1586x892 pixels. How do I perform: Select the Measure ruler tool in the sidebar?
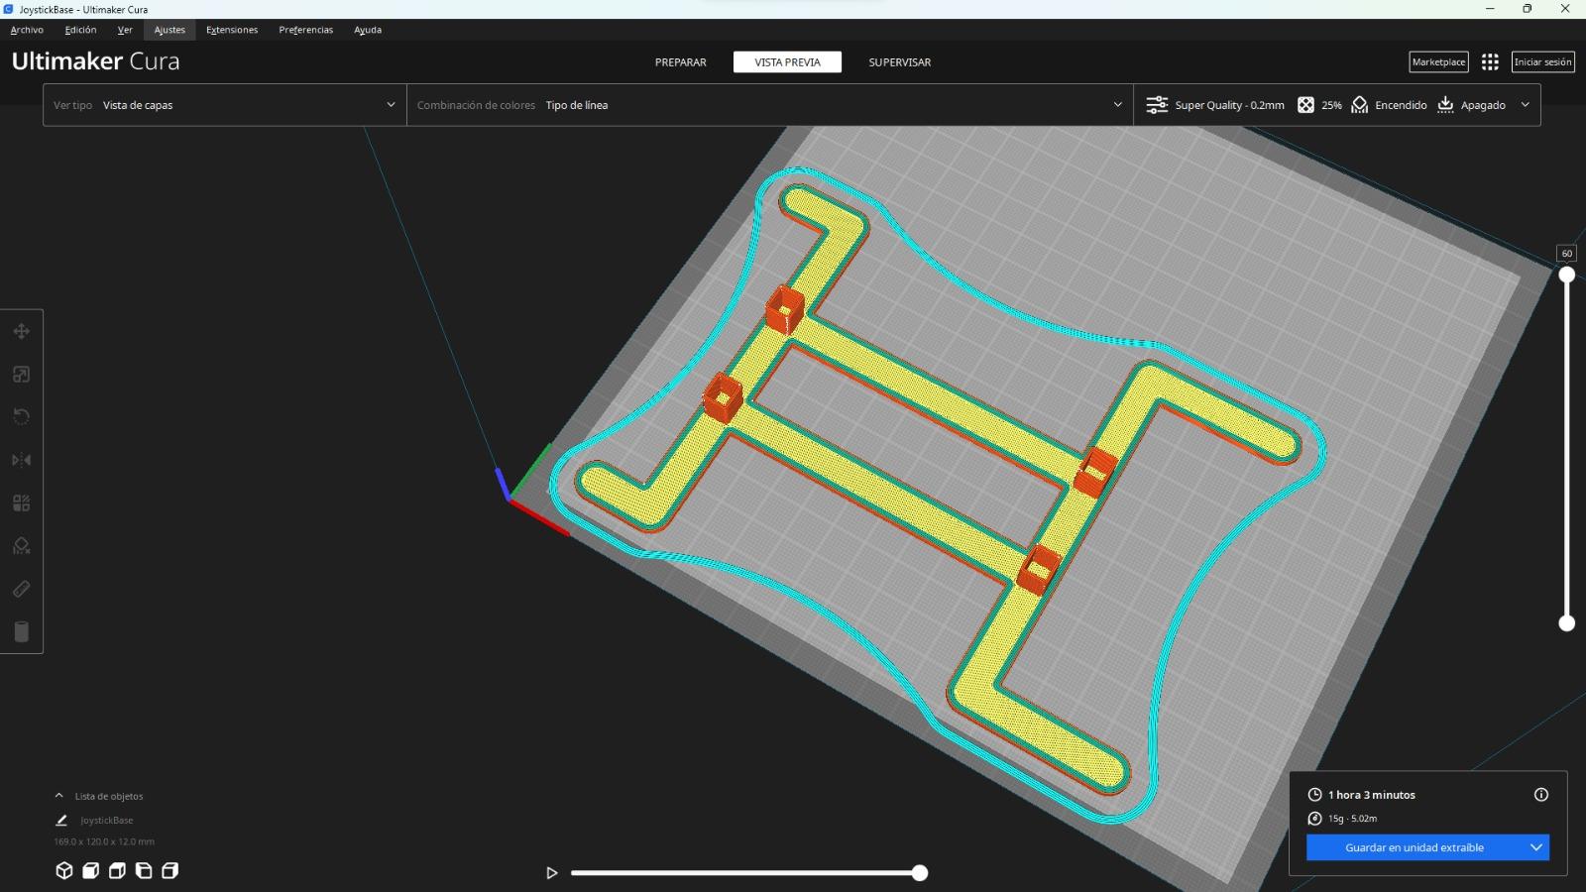(21, 589)
